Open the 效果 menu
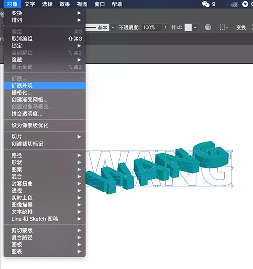 (65, 4)
